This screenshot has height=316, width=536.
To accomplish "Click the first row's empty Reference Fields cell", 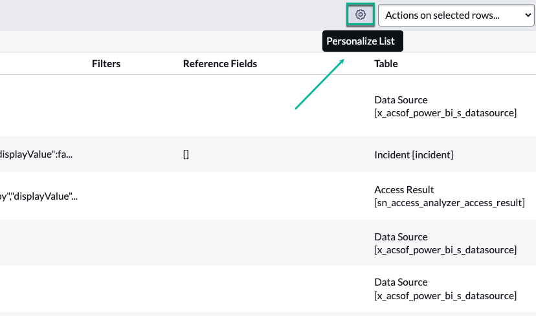I will click(x=219, y=107).
